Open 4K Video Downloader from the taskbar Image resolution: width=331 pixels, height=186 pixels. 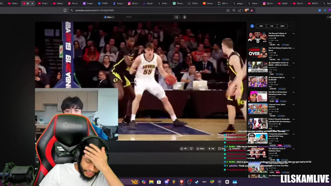click(220, 182)
